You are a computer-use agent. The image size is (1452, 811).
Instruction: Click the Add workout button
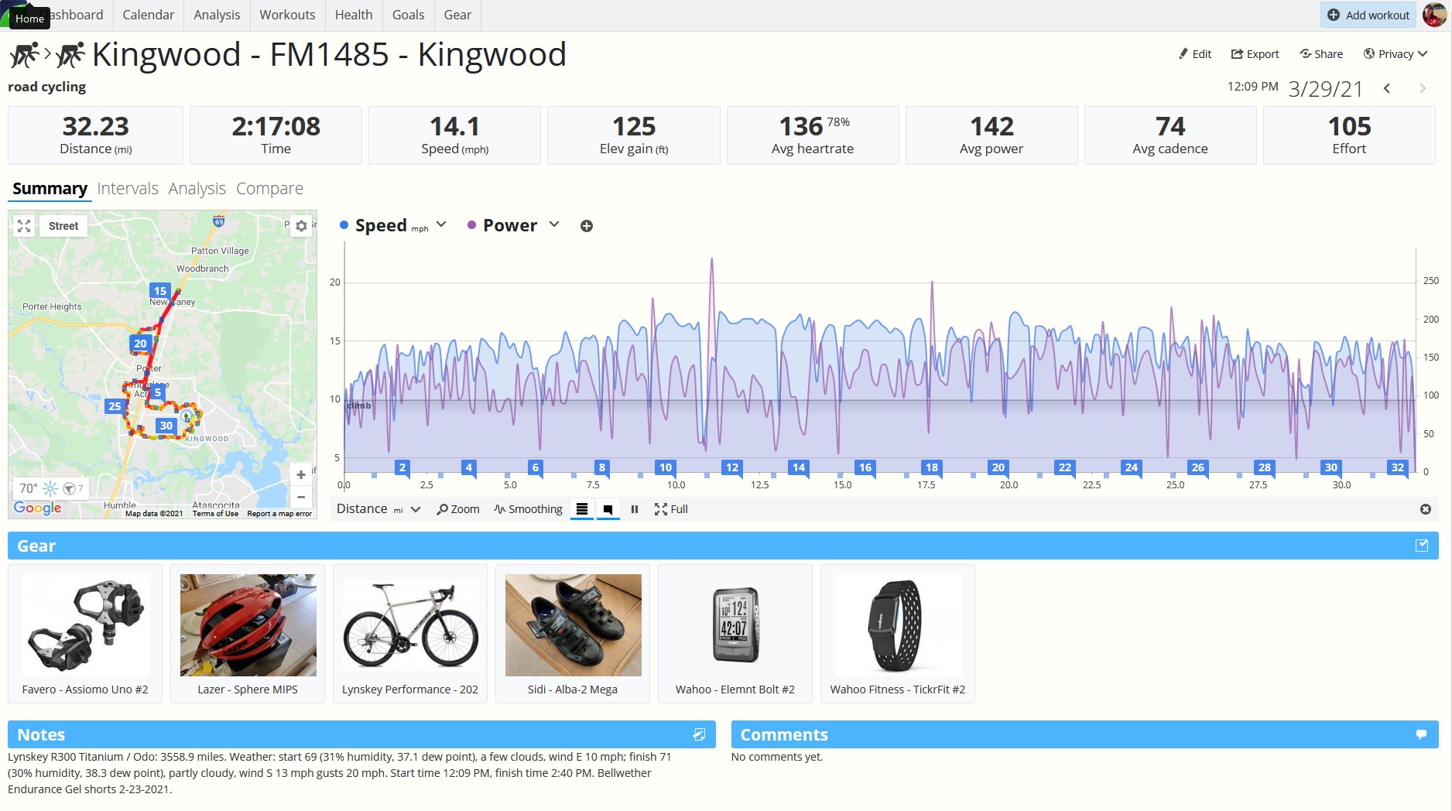(1368, 15)
